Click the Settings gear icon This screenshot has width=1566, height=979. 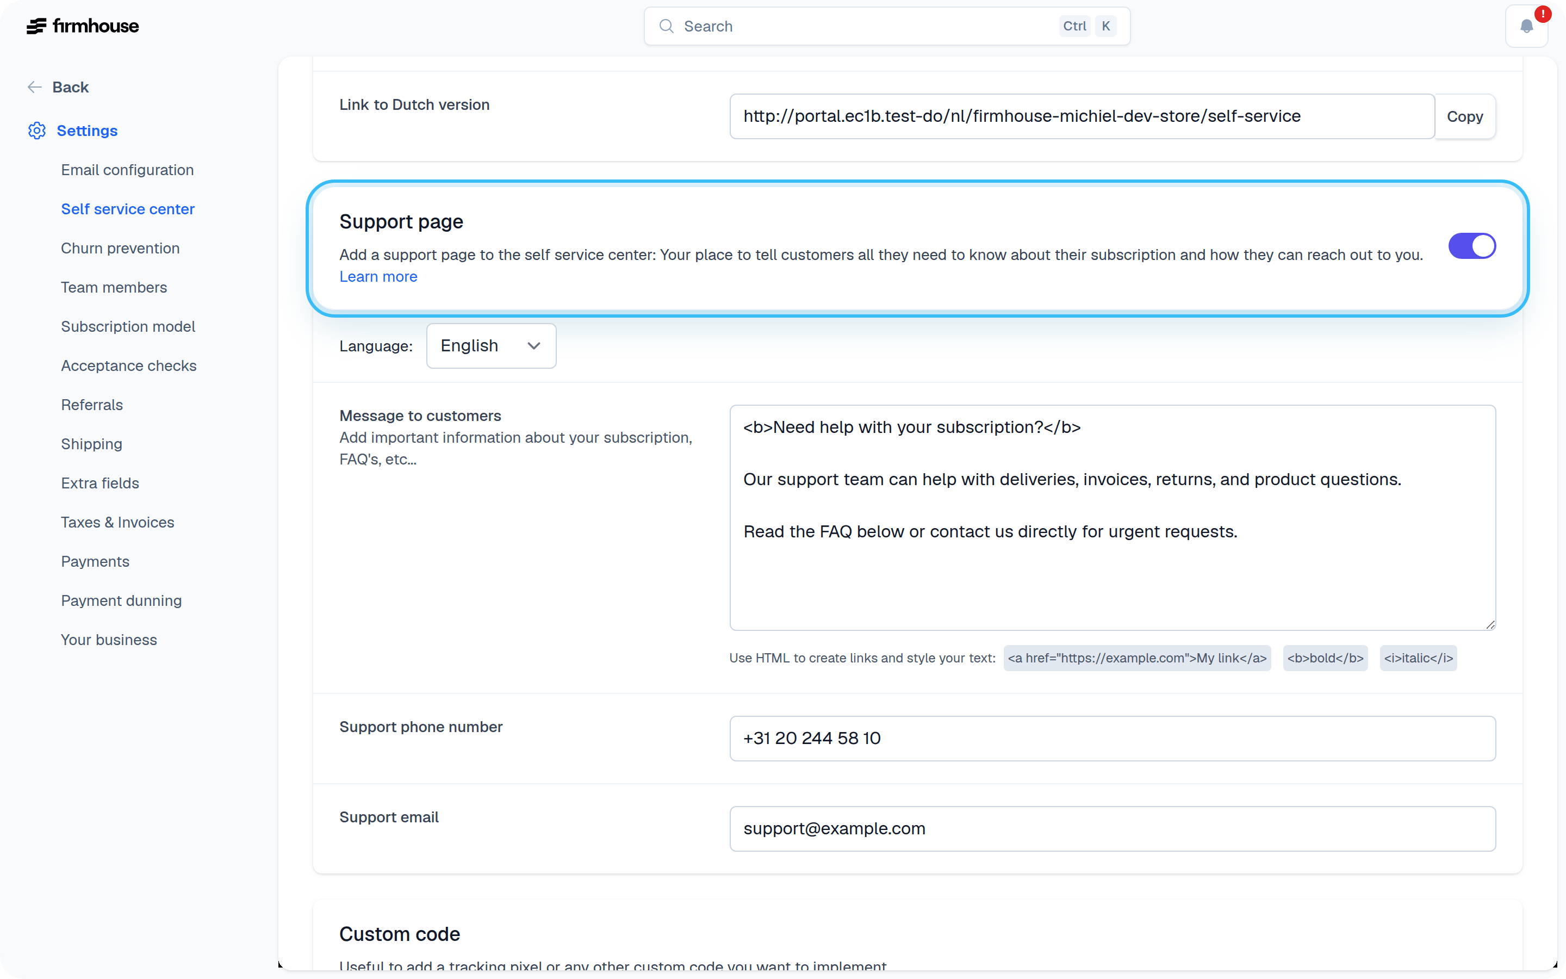coord(37,131)
